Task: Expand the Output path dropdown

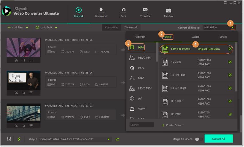Action: [x=109, y=139]
